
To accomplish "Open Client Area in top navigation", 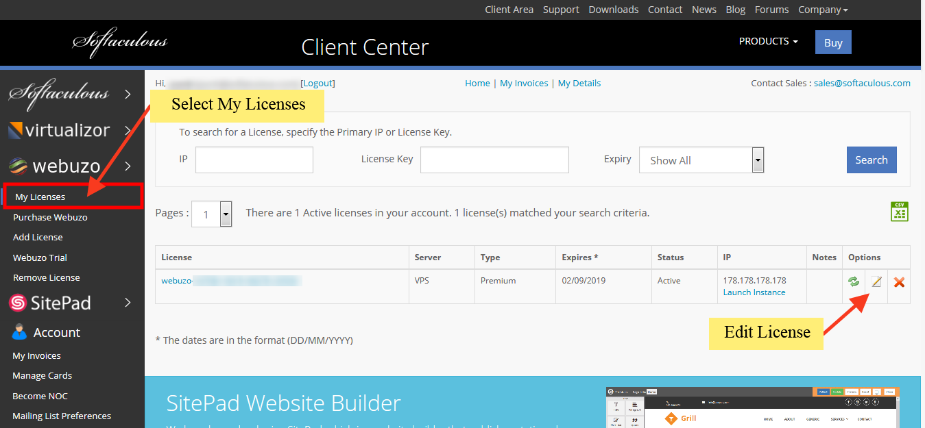I will point(509,10).
